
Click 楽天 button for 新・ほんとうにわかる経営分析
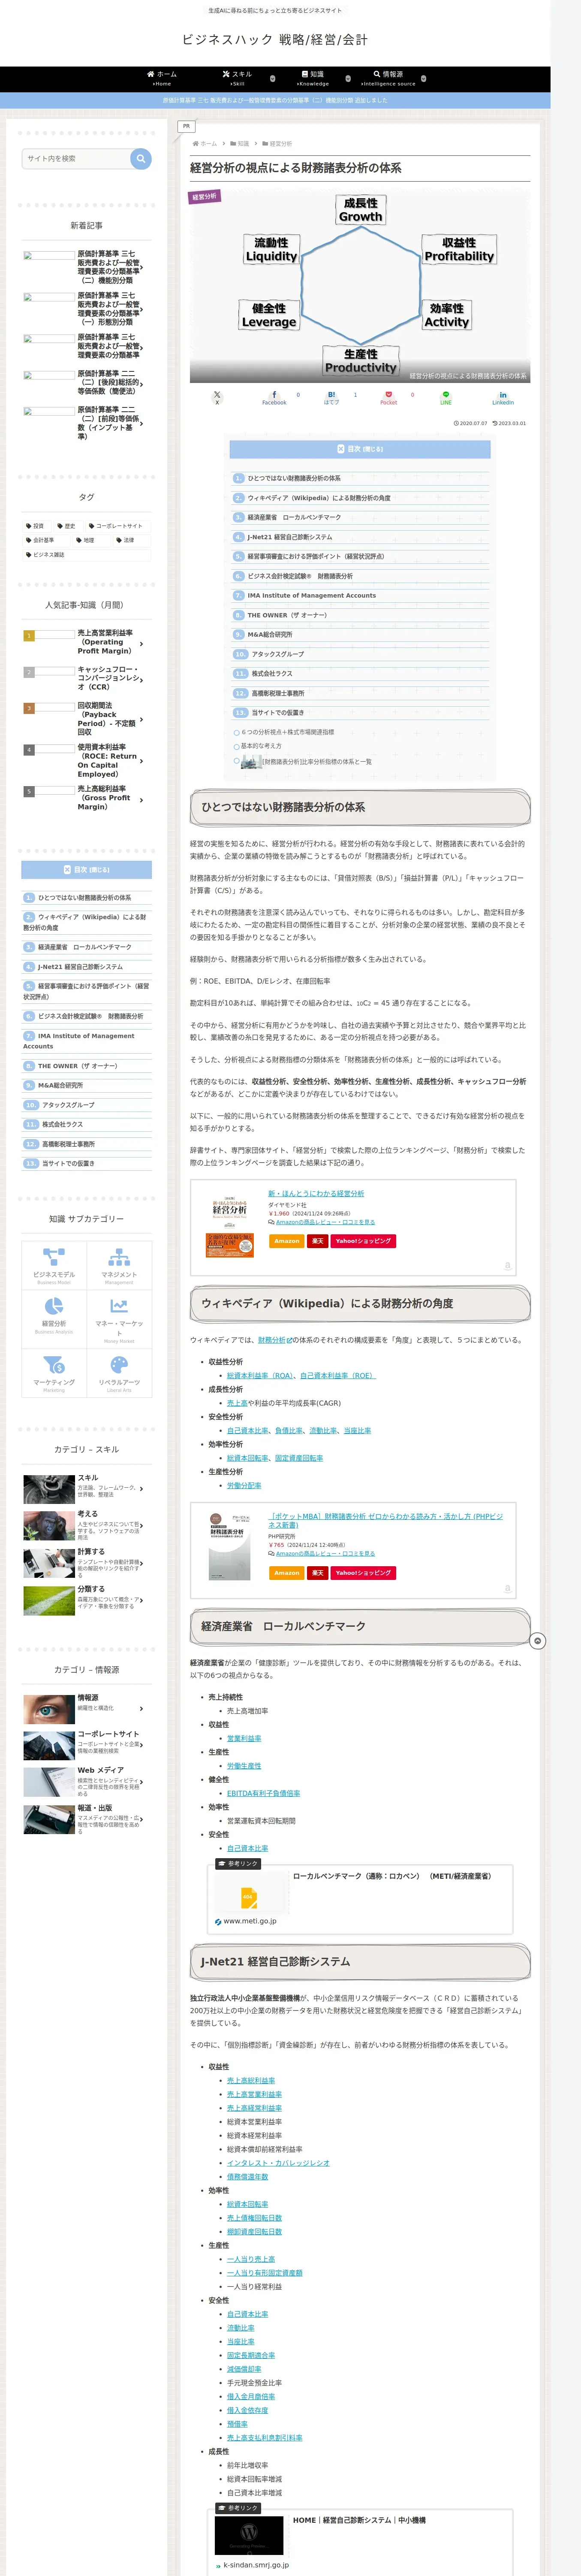click(317, 1241)
